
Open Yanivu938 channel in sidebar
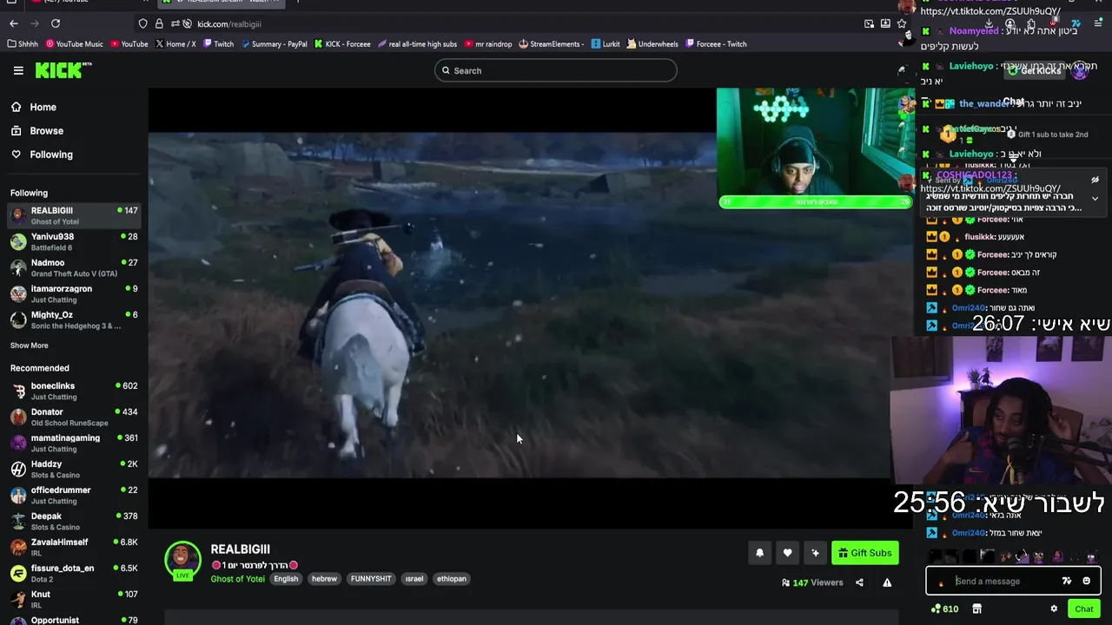coord(73,241)
